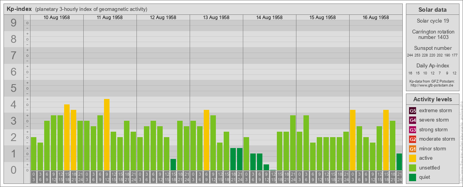Click the G1 minor storm badge
The width and height of the screenshot is (463, 187).
[x=413, y=149]
